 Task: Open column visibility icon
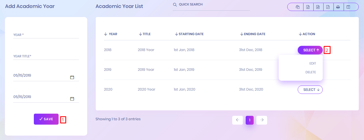[348, 7]
